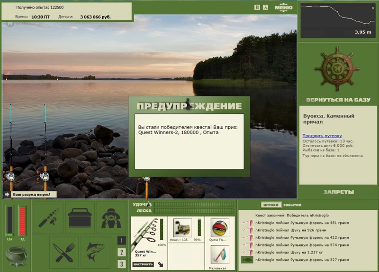Open the fish catch icon
The width and height of the screenshot is (379, 272).
[96, 253]
